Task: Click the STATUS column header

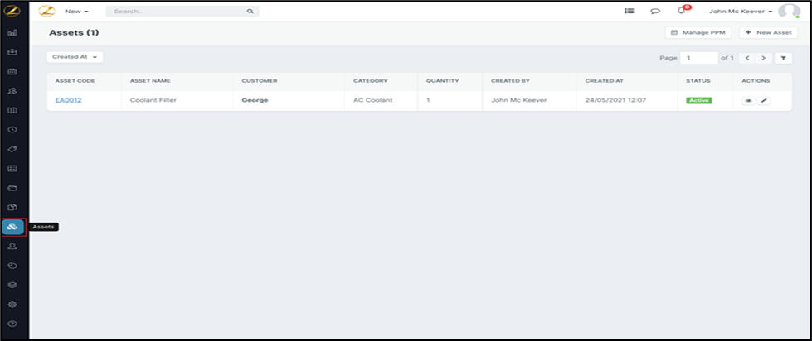Action: pyautogui.click(x=698, y=81)
